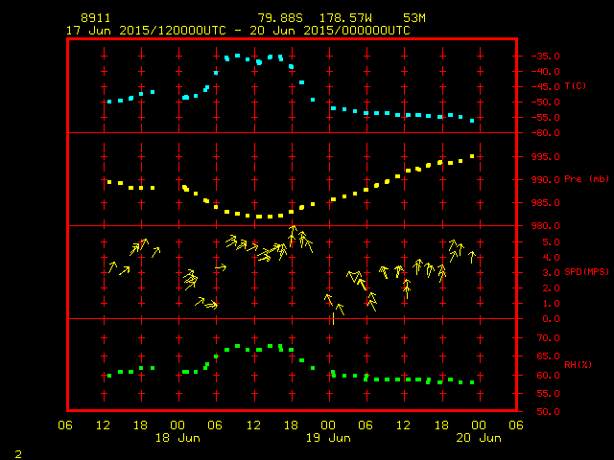Click the 5.0 wind speed tick label
The height and width of the screenshot is (460, 614).
(551, 242)
